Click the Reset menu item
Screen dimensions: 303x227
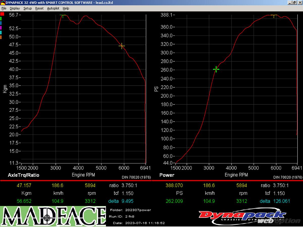(x=39, y=8)
